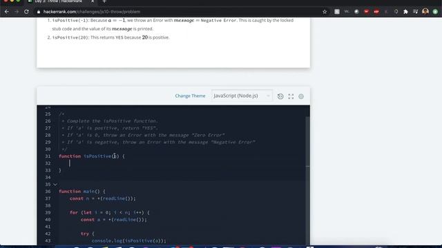Close the HackerRank browser tab
The width and height of the screenshot is (442, 248).
(93, 1)
